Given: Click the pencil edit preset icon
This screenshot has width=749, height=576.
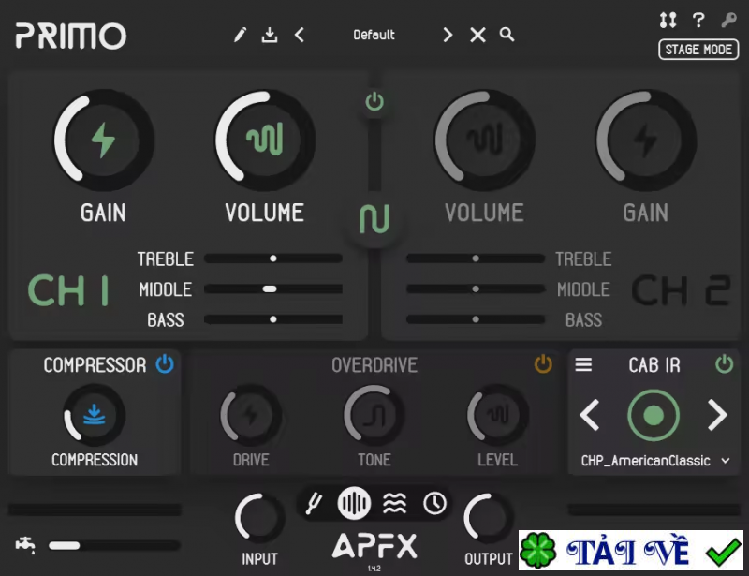Looking at the screenshot, I should pyautogui.click(x=241, y=35).
